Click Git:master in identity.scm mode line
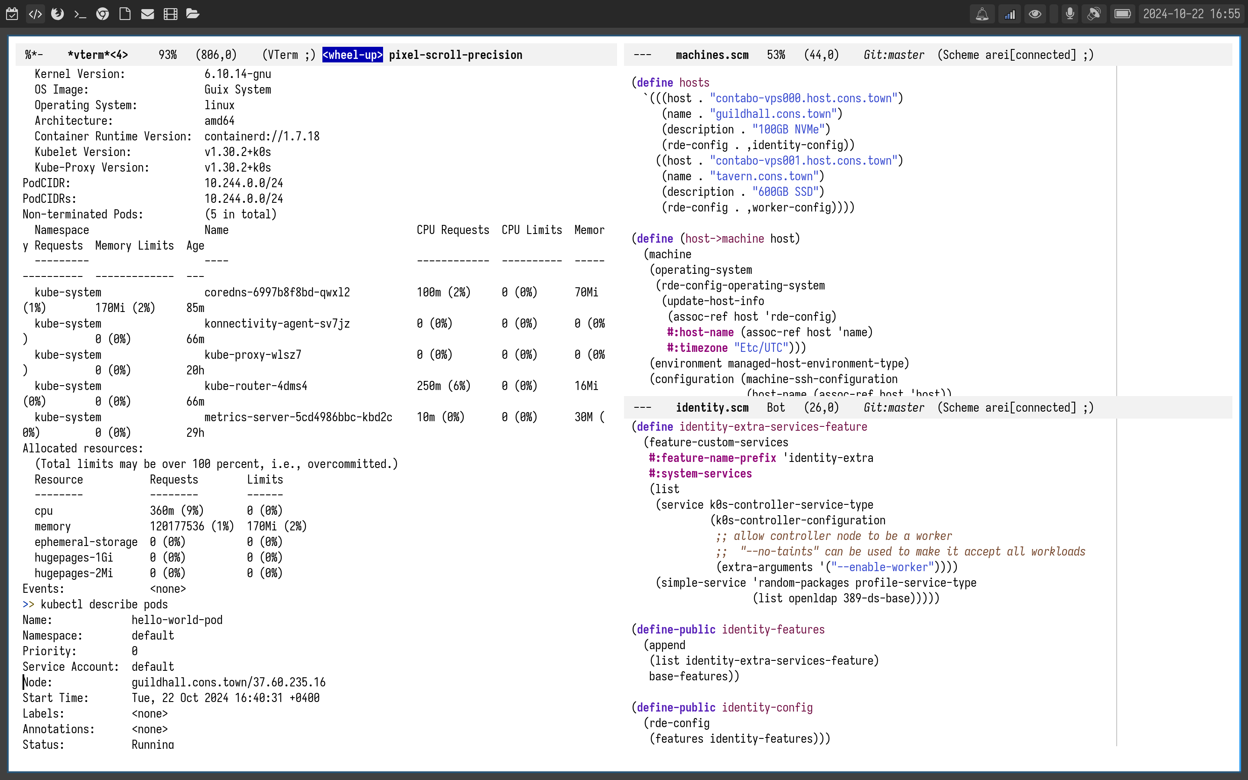1248x780 pixels. (894, 407)
